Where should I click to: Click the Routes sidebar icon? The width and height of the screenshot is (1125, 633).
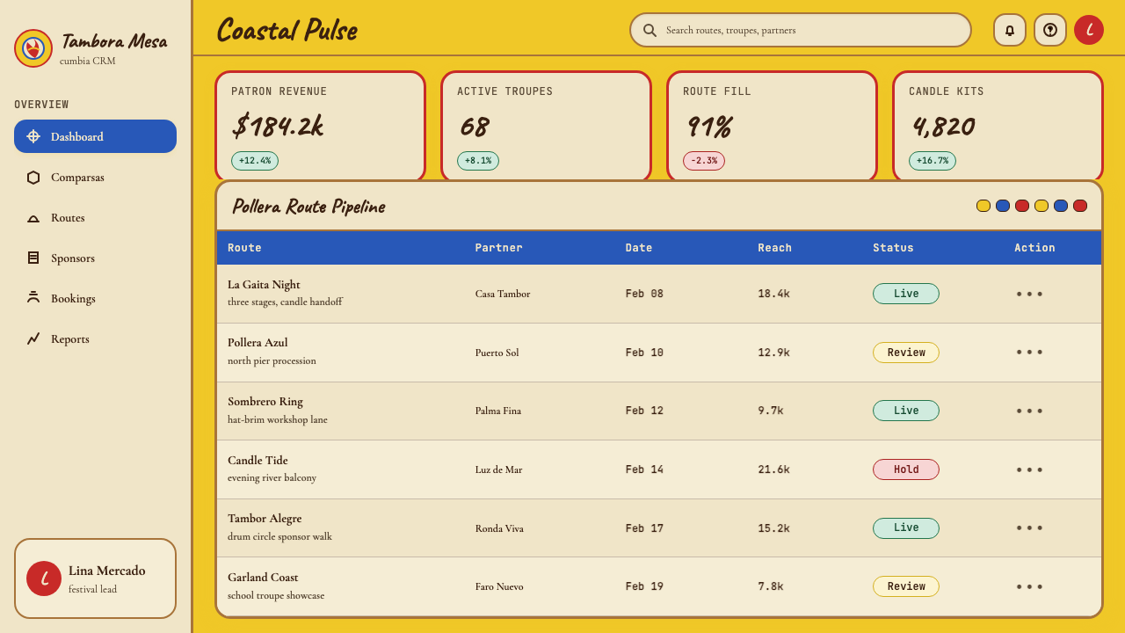[x=33, y=217]
